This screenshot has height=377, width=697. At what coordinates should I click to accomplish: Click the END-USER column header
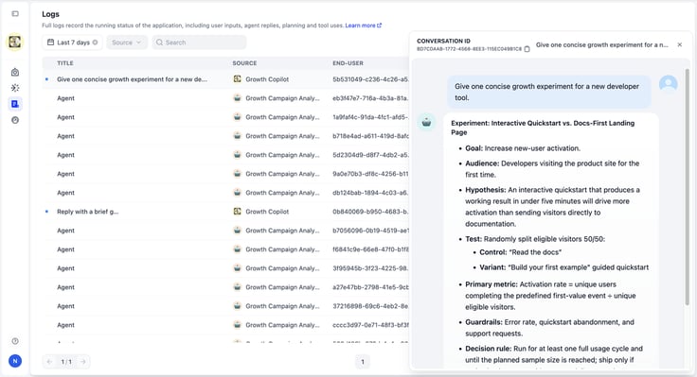coord(348,63)
